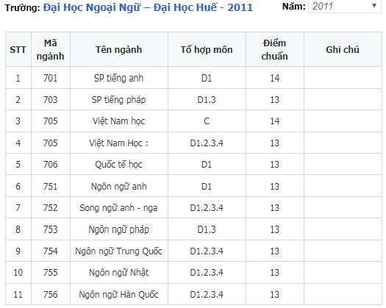
Task: Click major code 701 cell
Action: [x=51, y=78]
